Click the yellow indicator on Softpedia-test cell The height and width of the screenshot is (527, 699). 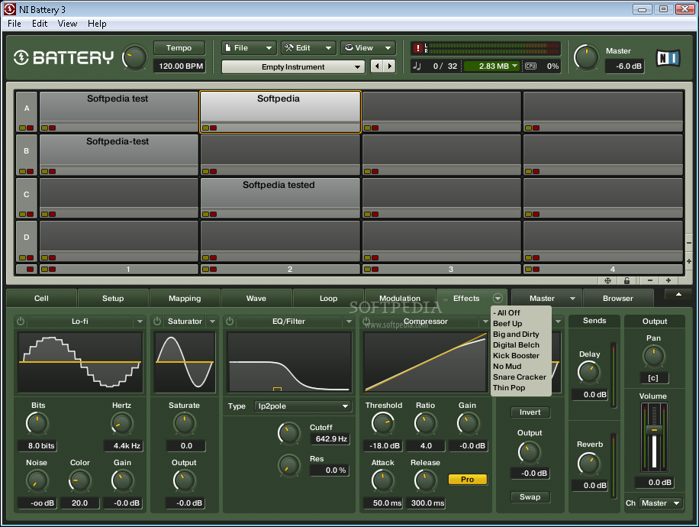[44, 171]
